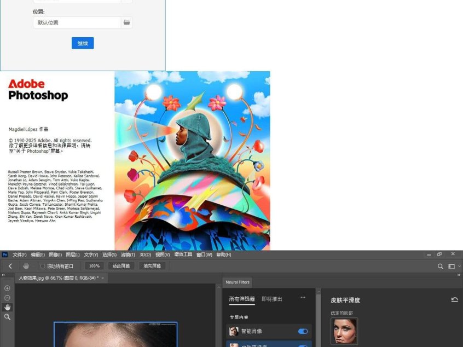Click the workspace layout icon

pyautogui.click(x=452, y=267)
